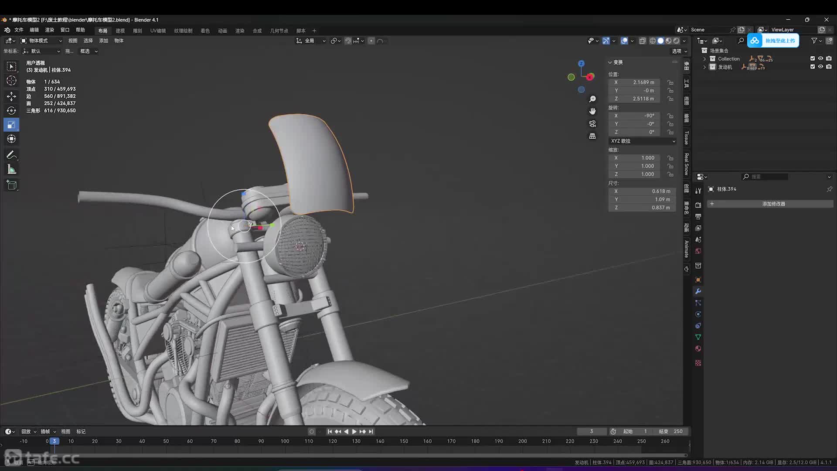This screenshot has height=471, width=837.
Task: Open the Modifiers wrench tab
Action: pos(698,291)
